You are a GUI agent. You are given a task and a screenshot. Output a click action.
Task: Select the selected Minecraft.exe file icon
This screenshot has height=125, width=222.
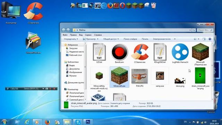tap(119, 77)
